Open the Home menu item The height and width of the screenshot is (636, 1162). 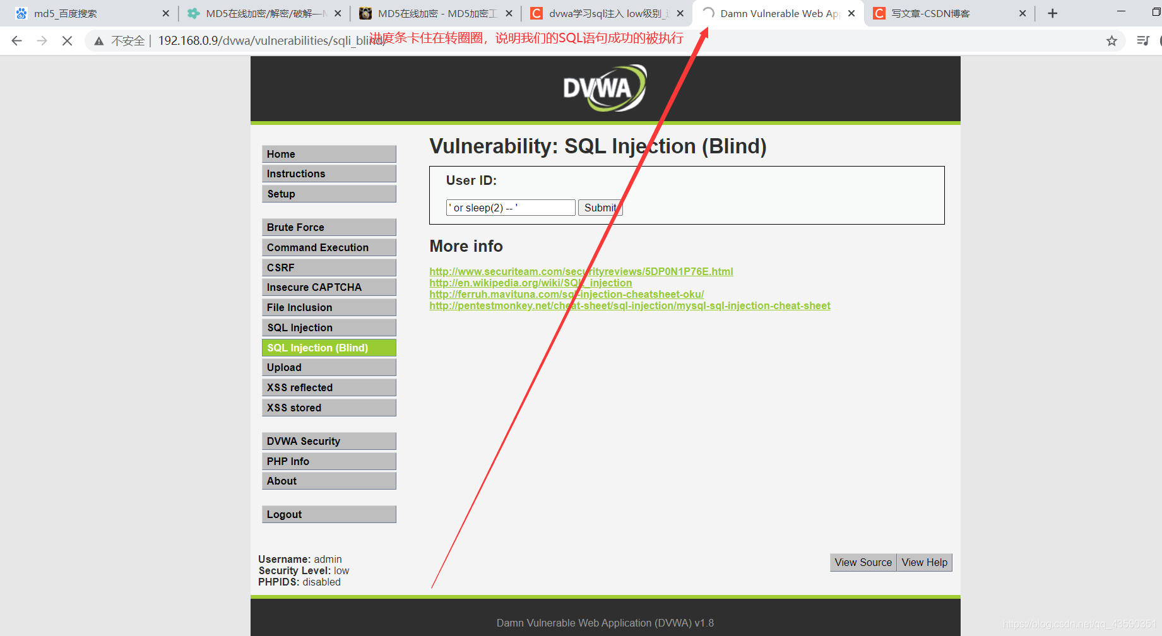click(x=329, y=154)
